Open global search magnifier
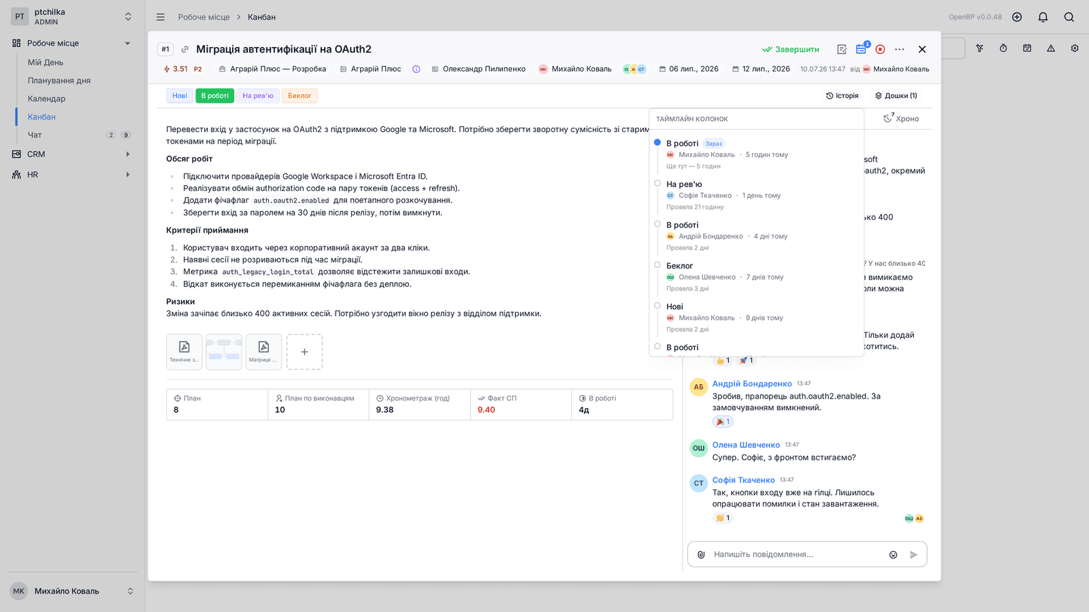This screenshot has height=612, width=1089. tap(1069, 17)
